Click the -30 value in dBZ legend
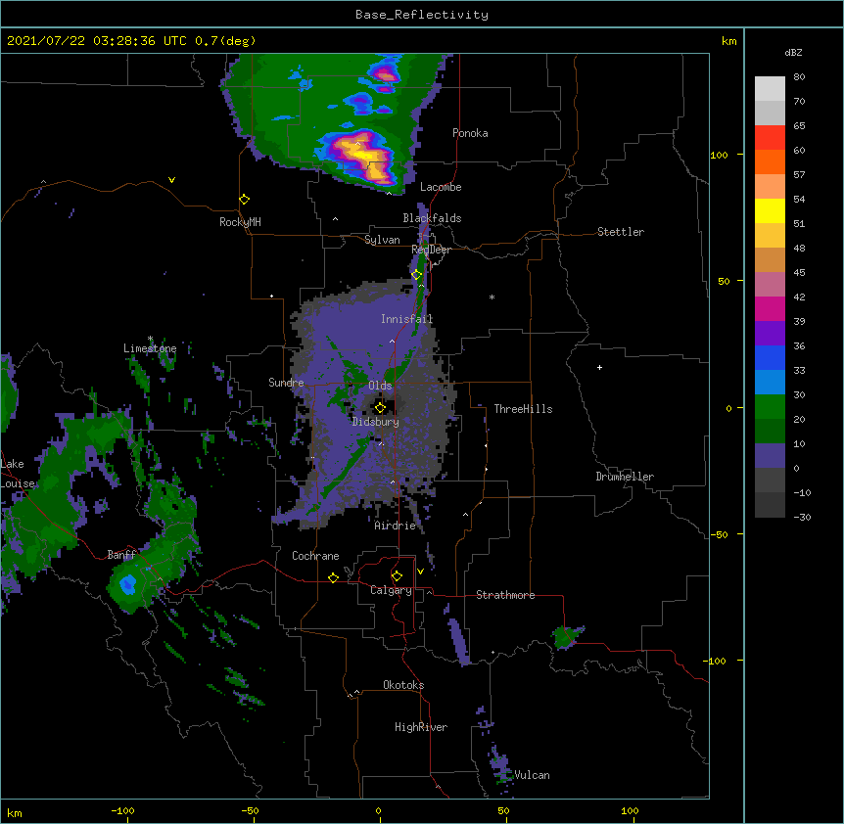844x824 pixels. pos(802,517)
